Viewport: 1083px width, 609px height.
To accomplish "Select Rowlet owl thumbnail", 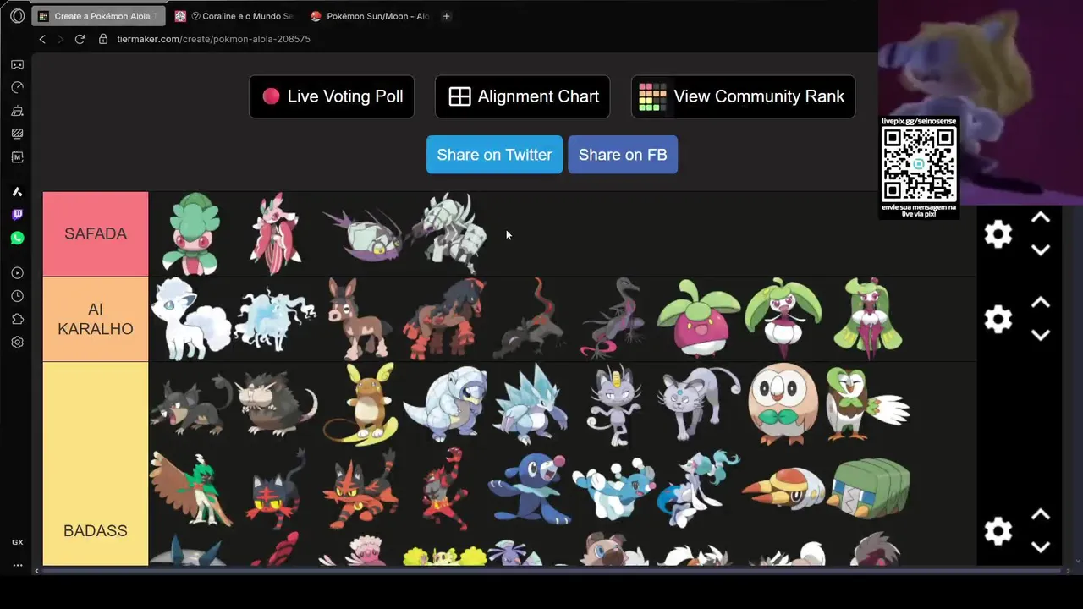I will pyautogui.click(x=783, y=404).
